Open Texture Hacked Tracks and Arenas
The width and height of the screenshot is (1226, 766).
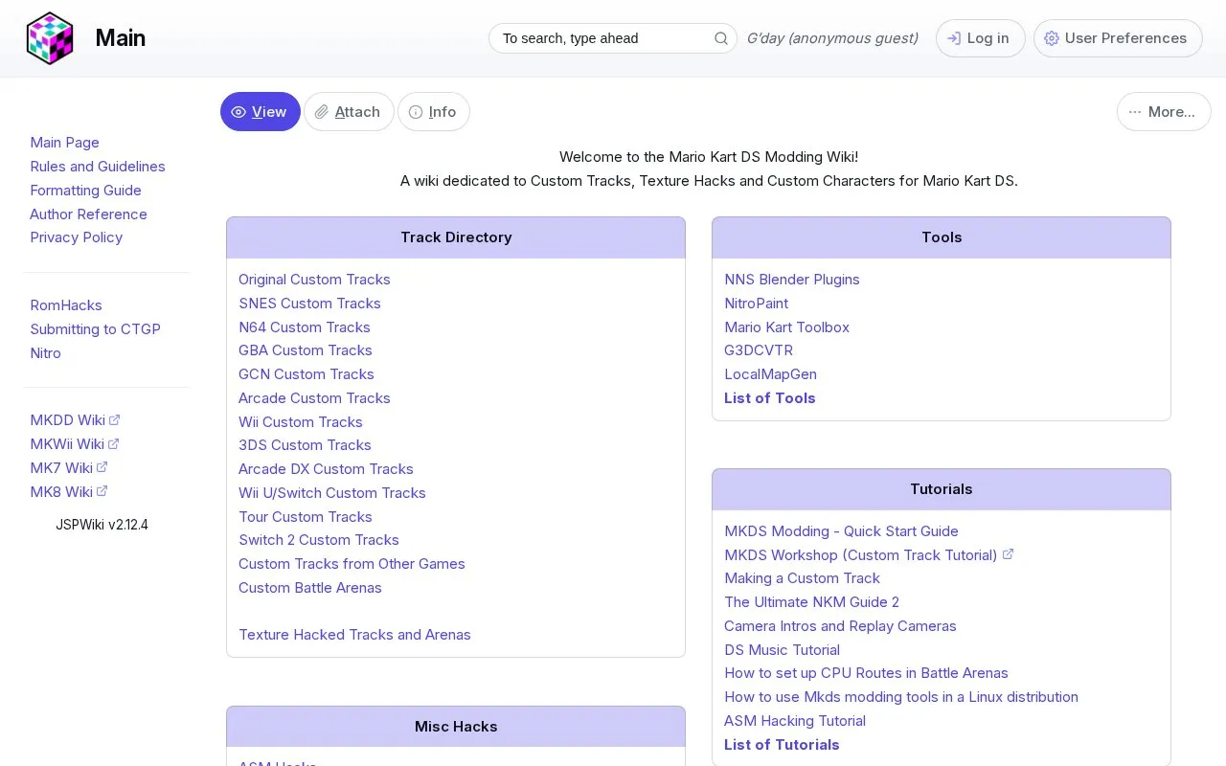pos(354,635)
